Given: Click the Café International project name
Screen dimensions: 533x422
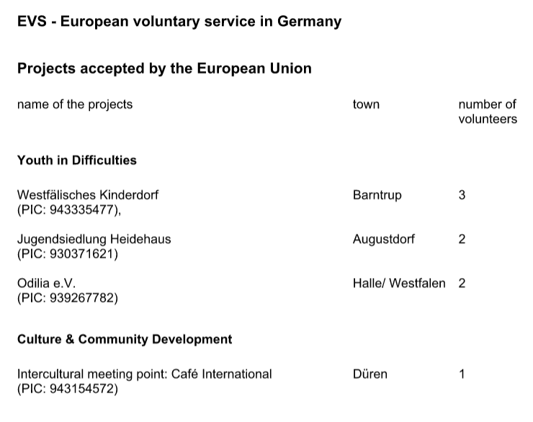Looking at the screenshot, I should point(145,374).
